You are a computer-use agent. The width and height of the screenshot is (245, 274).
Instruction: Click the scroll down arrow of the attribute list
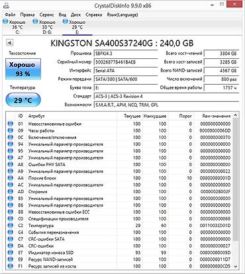[236, 267]
